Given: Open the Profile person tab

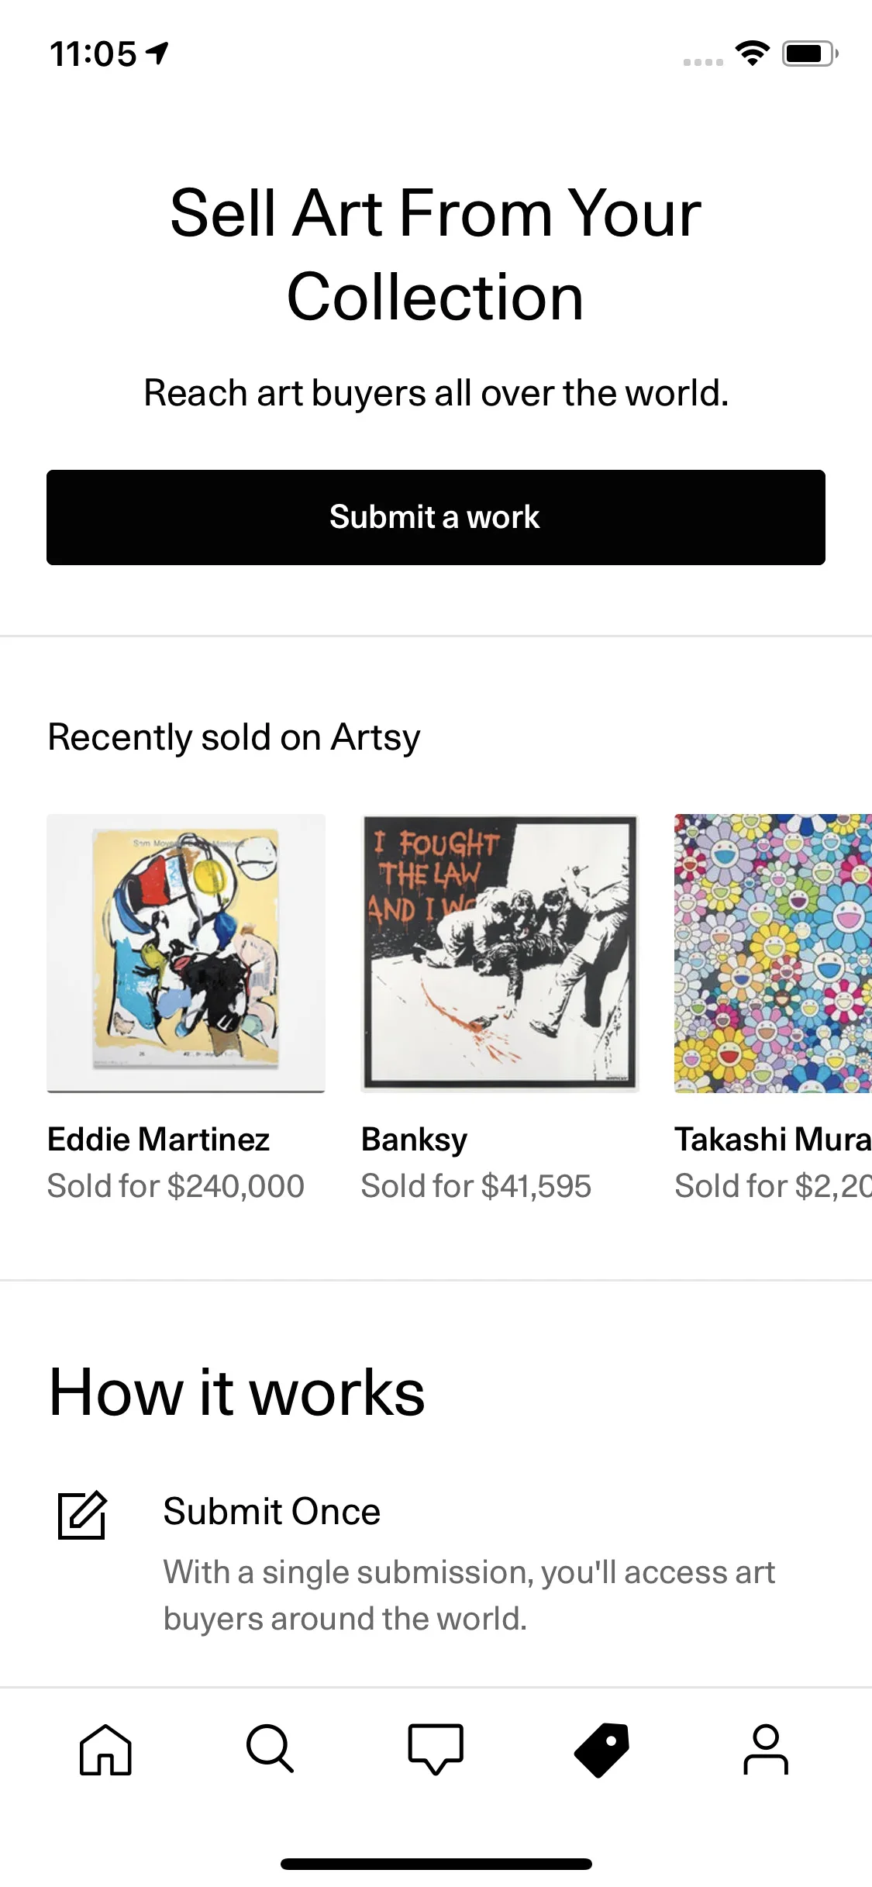Looking at the screenshot, I should pos(766,1749).
